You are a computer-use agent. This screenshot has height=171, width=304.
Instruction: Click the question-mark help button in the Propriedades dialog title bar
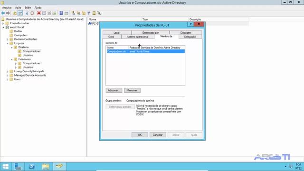point(190,24)
